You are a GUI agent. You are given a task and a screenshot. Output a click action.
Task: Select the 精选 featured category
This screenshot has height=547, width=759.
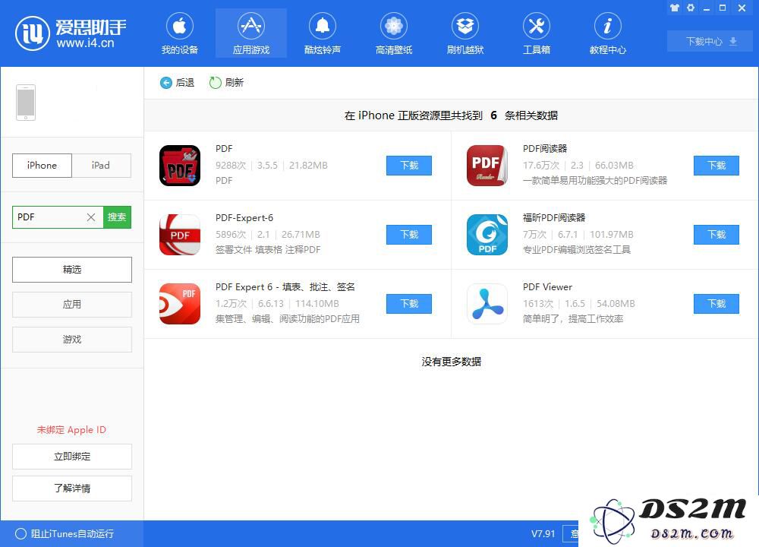pyautogui.click(x=72, y=270)
